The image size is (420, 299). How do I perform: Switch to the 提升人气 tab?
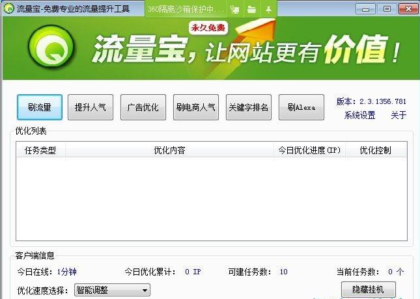coord(91,107)
